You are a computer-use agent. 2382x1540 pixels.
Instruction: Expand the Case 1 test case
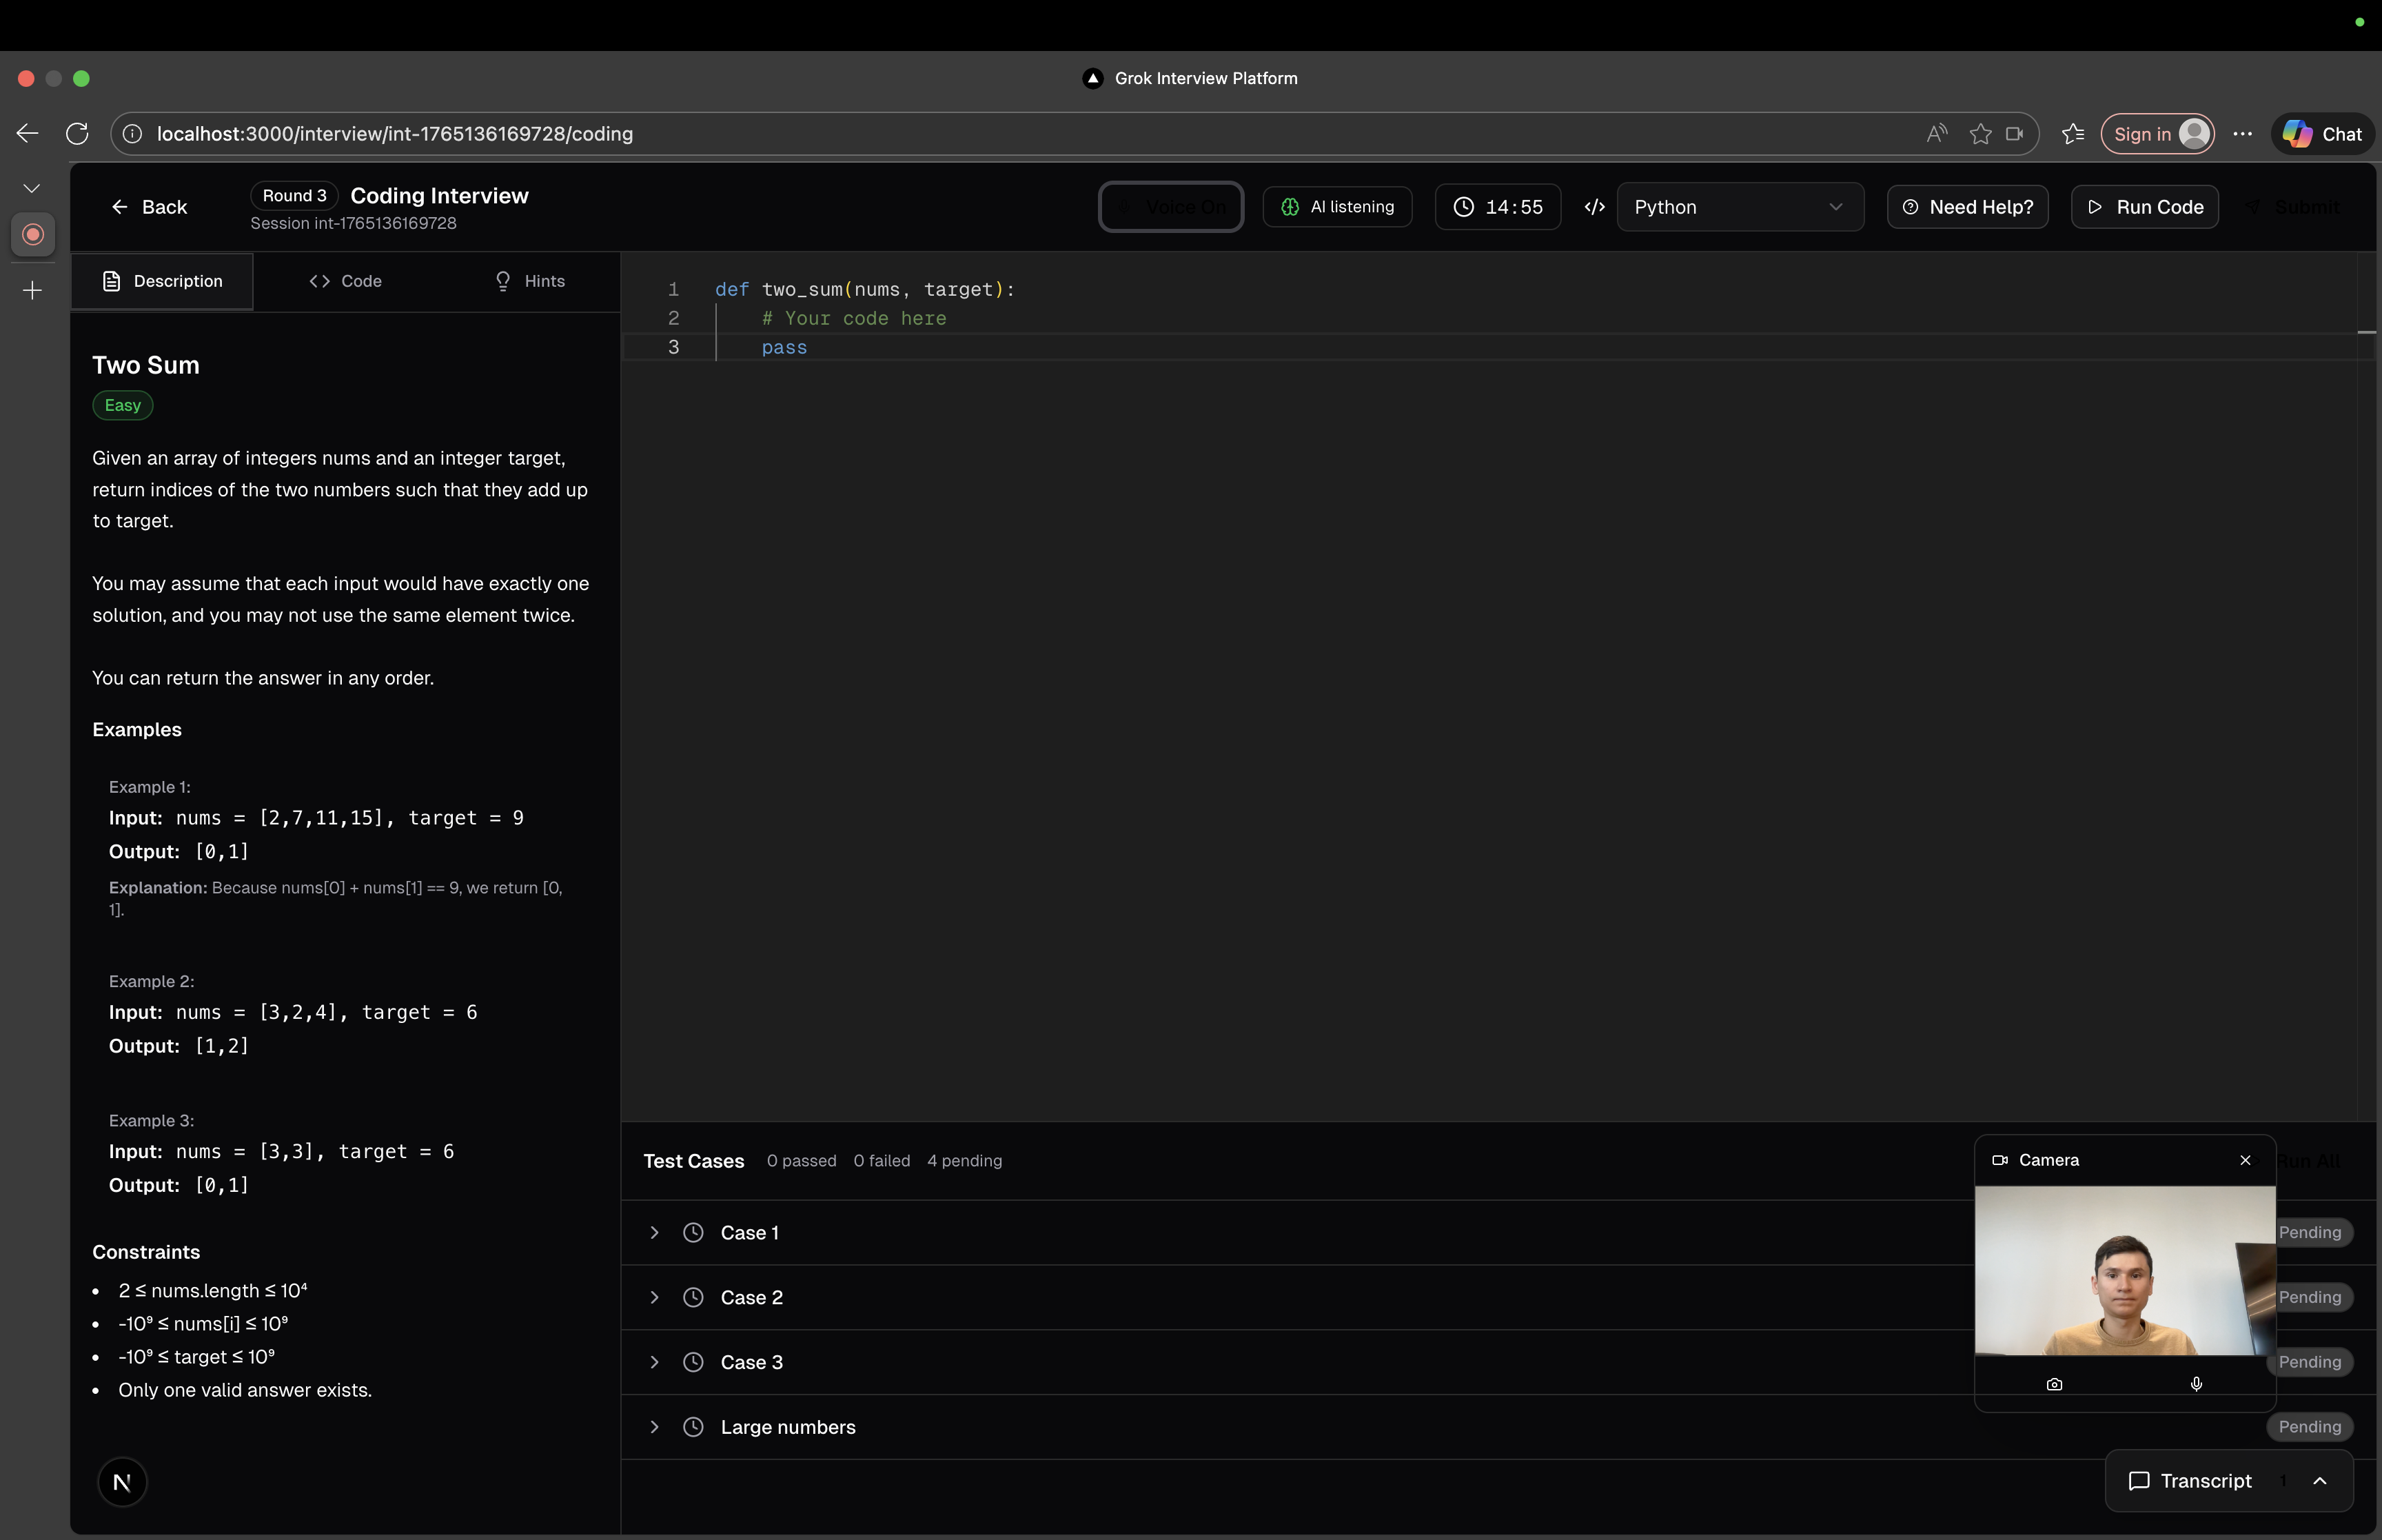655,1233
